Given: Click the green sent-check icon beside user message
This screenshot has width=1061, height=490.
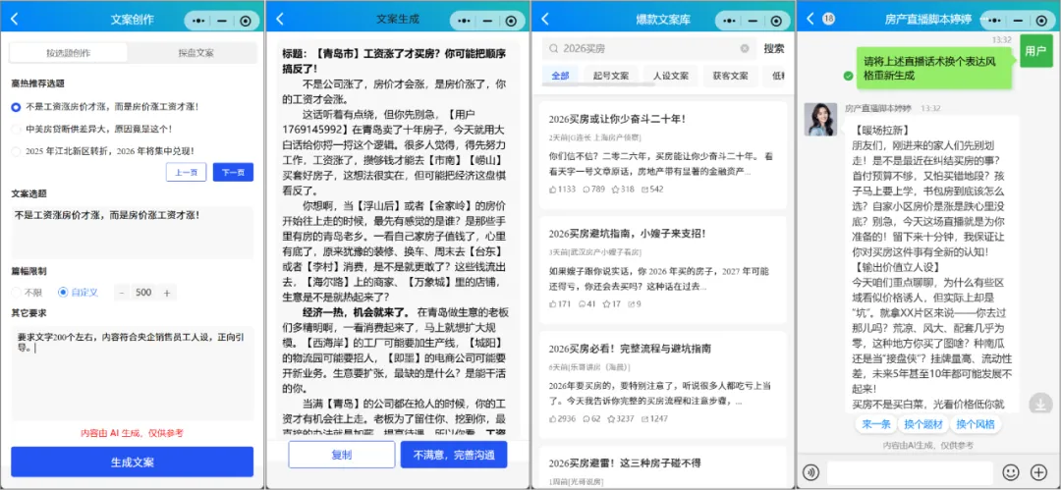Looking at the screenshot, I should (x=848, y=76).
